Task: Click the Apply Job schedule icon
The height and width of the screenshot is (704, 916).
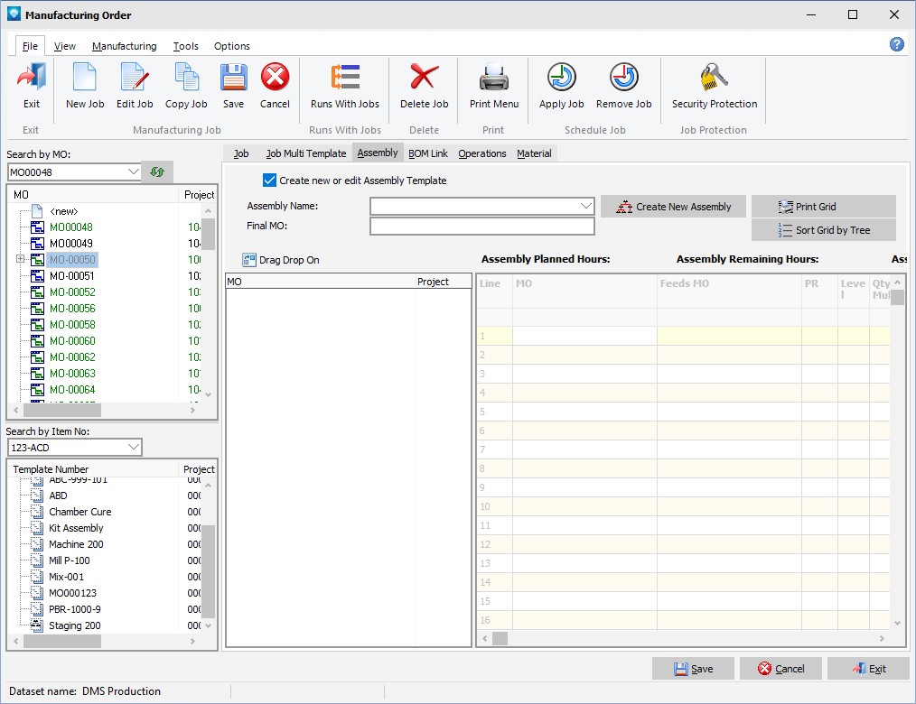Action: [x=561, y=77]
